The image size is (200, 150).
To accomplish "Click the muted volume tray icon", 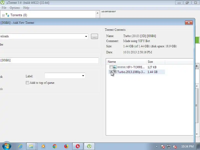I will pyautogui.click(x=174, y=147).
